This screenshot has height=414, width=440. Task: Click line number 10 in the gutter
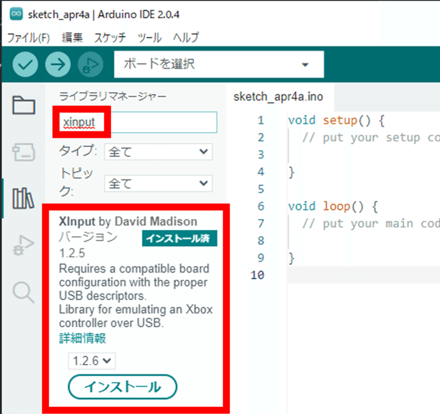coord(257,275)
